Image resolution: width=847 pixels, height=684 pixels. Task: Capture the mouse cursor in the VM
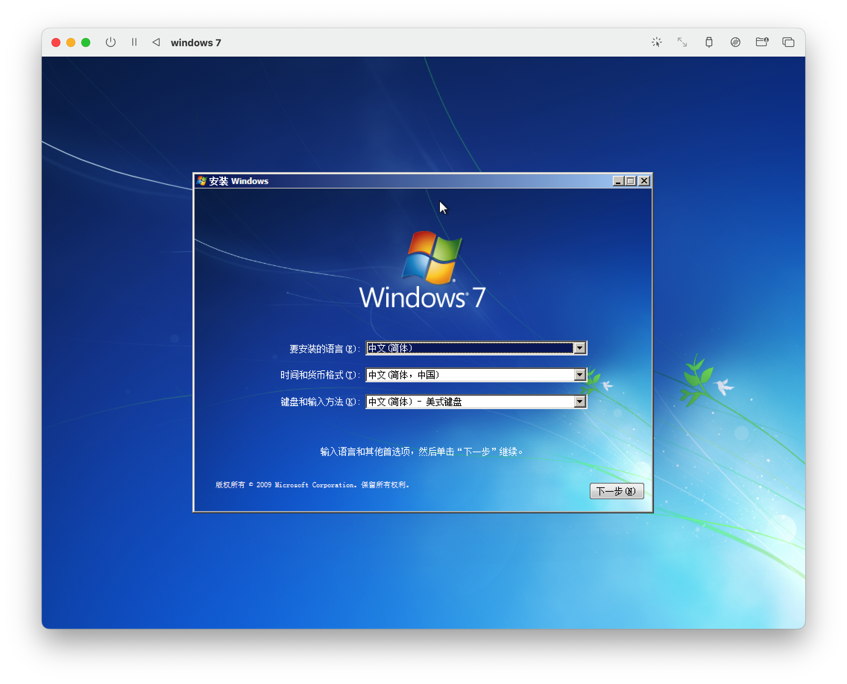coord(657,42)
